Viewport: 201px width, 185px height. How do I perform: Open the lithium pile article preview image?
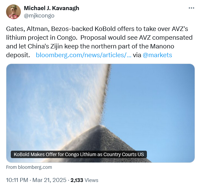point(100,113)
